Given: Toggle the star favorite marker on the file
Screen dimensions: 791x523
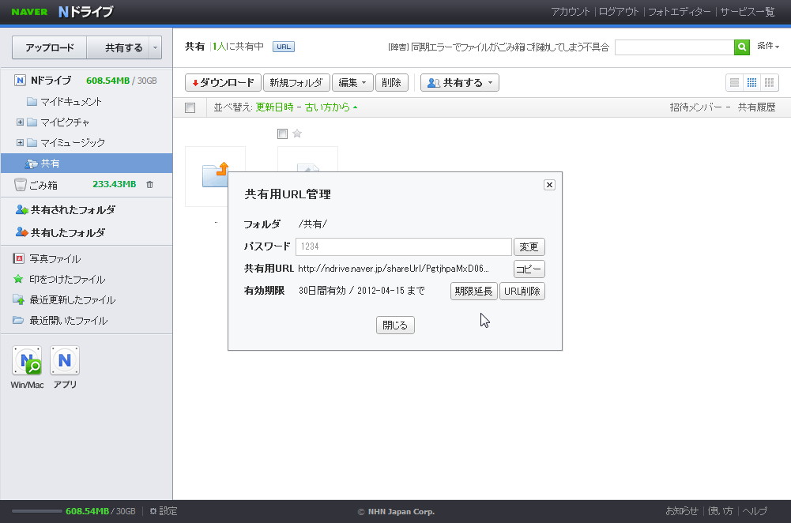Looking at the screenshot, I should coord(296,134).
